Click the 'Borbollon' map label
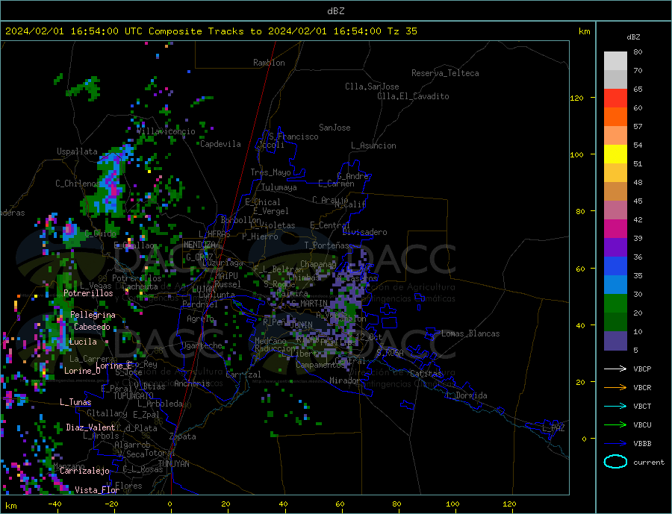Image resolution: width=672 pixels, height=514 pixels. click(x=241, y=220)
